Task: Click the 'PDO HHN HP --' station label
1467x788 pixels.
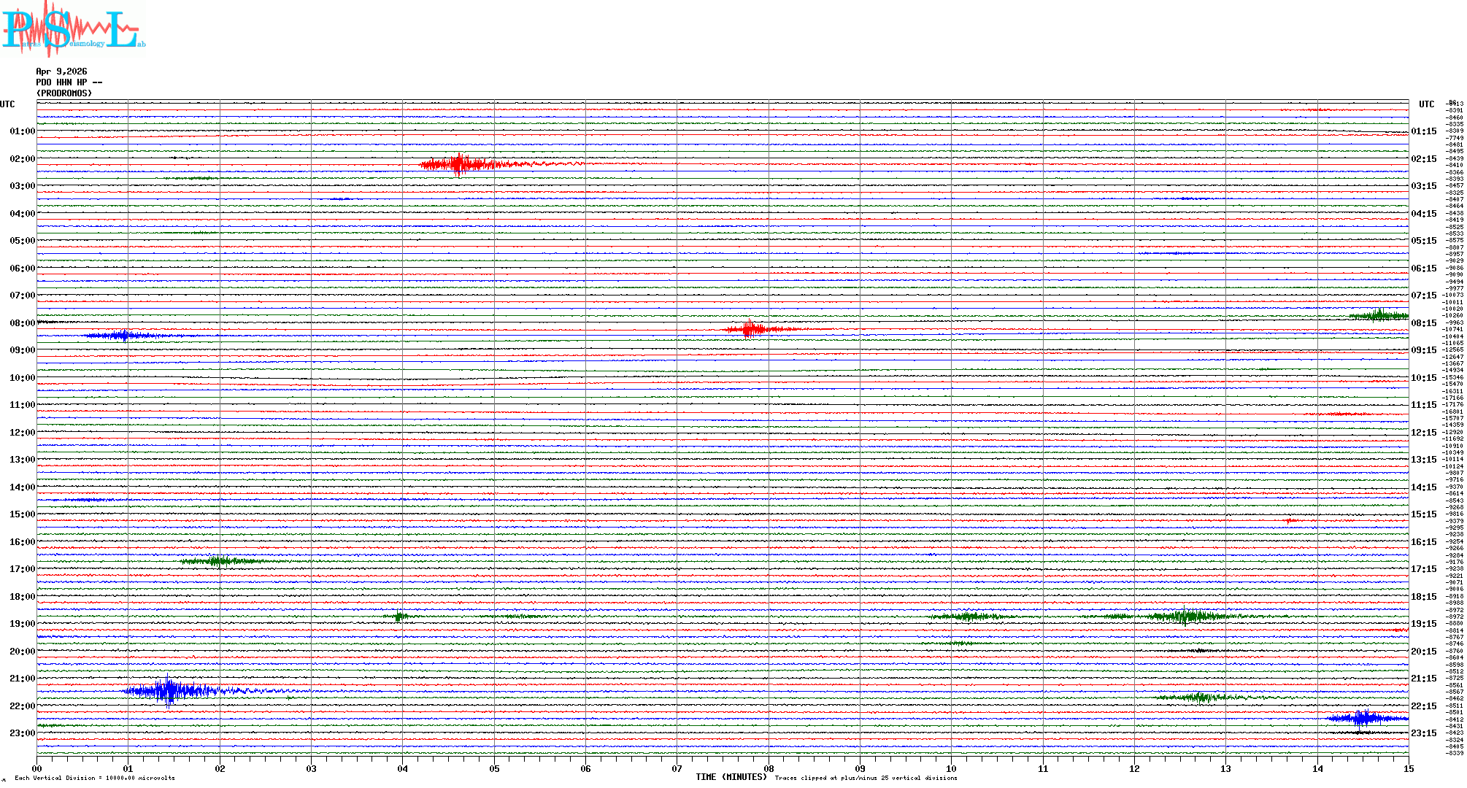Action: pyautogui.click(x=69, y=82)
